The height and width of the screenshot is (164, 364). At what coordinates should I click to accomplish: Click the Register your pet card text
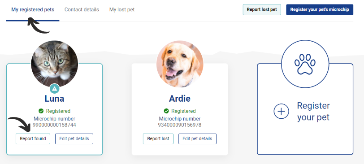point(313,111)
